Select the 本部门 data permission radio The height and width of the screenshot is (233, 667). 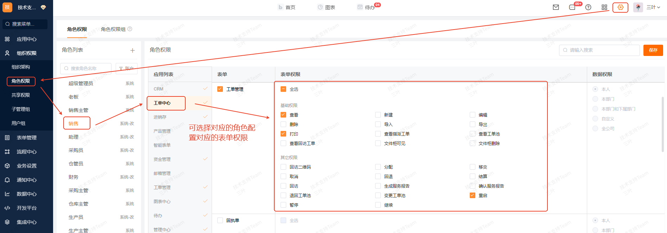coord(595,99)
